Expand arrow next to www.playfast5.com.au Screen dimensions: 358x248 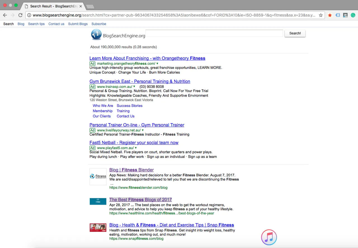click(136, 148)
